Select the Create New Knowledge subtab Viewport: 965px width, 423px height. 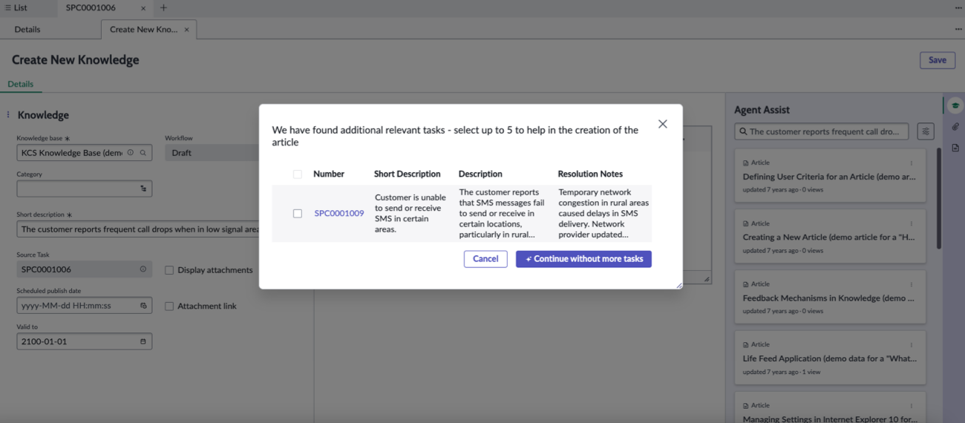(143, 30)
